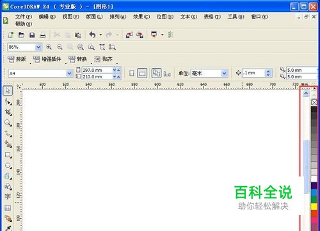Zoom to all objects icon
Image resolution: width=320 pixels, height=231 pixels.
tap(81, 47)
